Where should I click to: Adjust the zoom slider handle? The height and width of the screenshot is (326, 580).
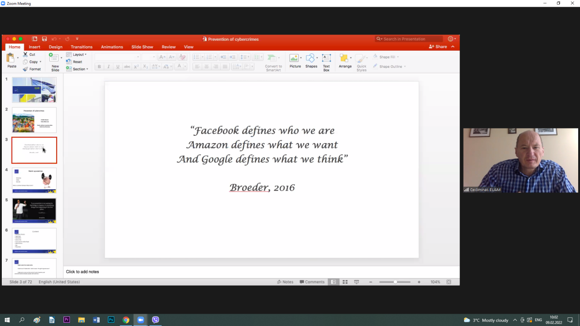click(x=395, y=282)
